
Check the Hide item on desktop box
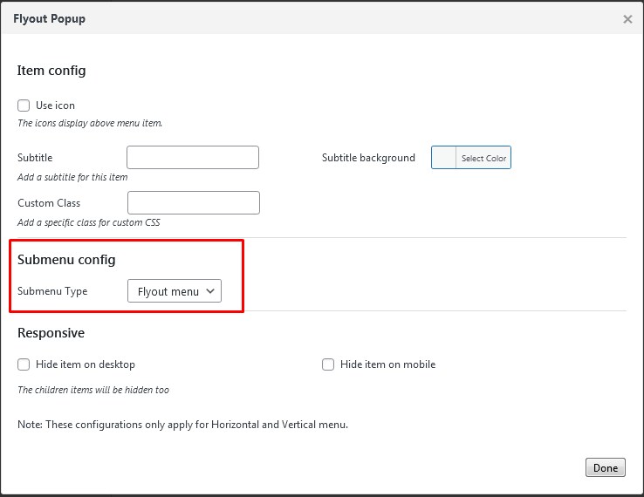pos(24,364)
